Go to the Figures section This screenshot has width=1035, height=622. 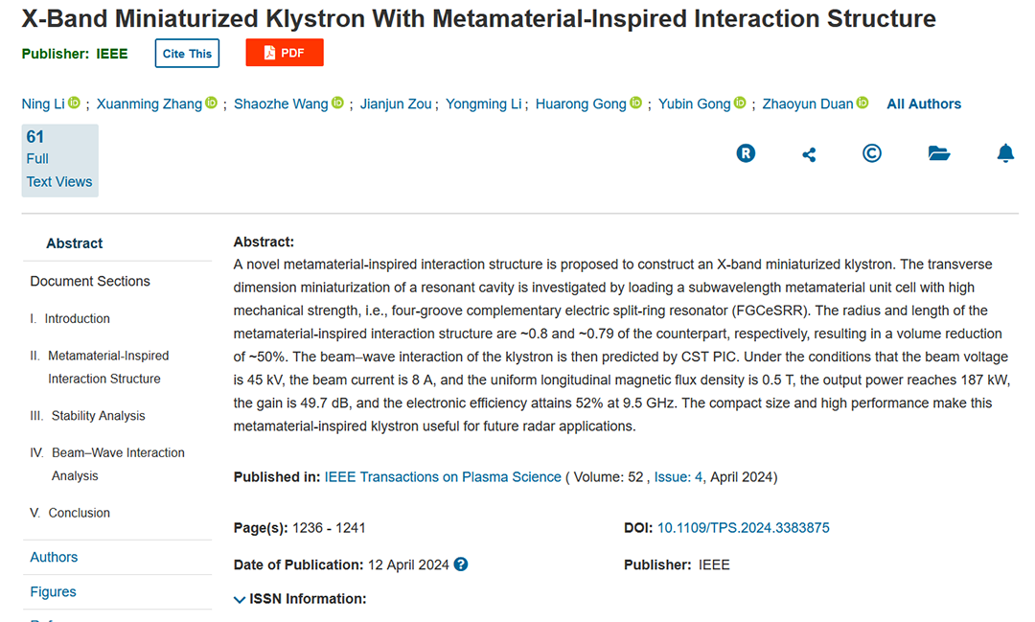(54, 592)
